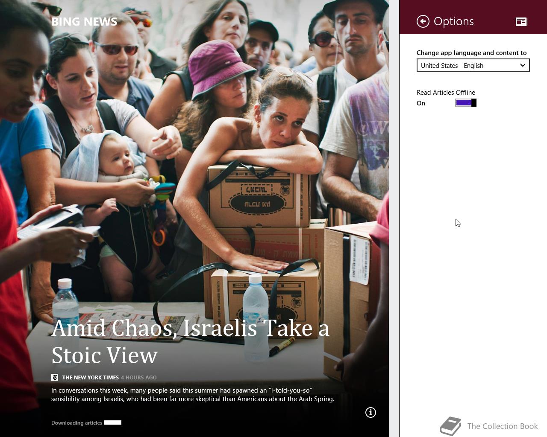
Task: Toggle Read Articles Offline switch
Action: tap(466, 103)
